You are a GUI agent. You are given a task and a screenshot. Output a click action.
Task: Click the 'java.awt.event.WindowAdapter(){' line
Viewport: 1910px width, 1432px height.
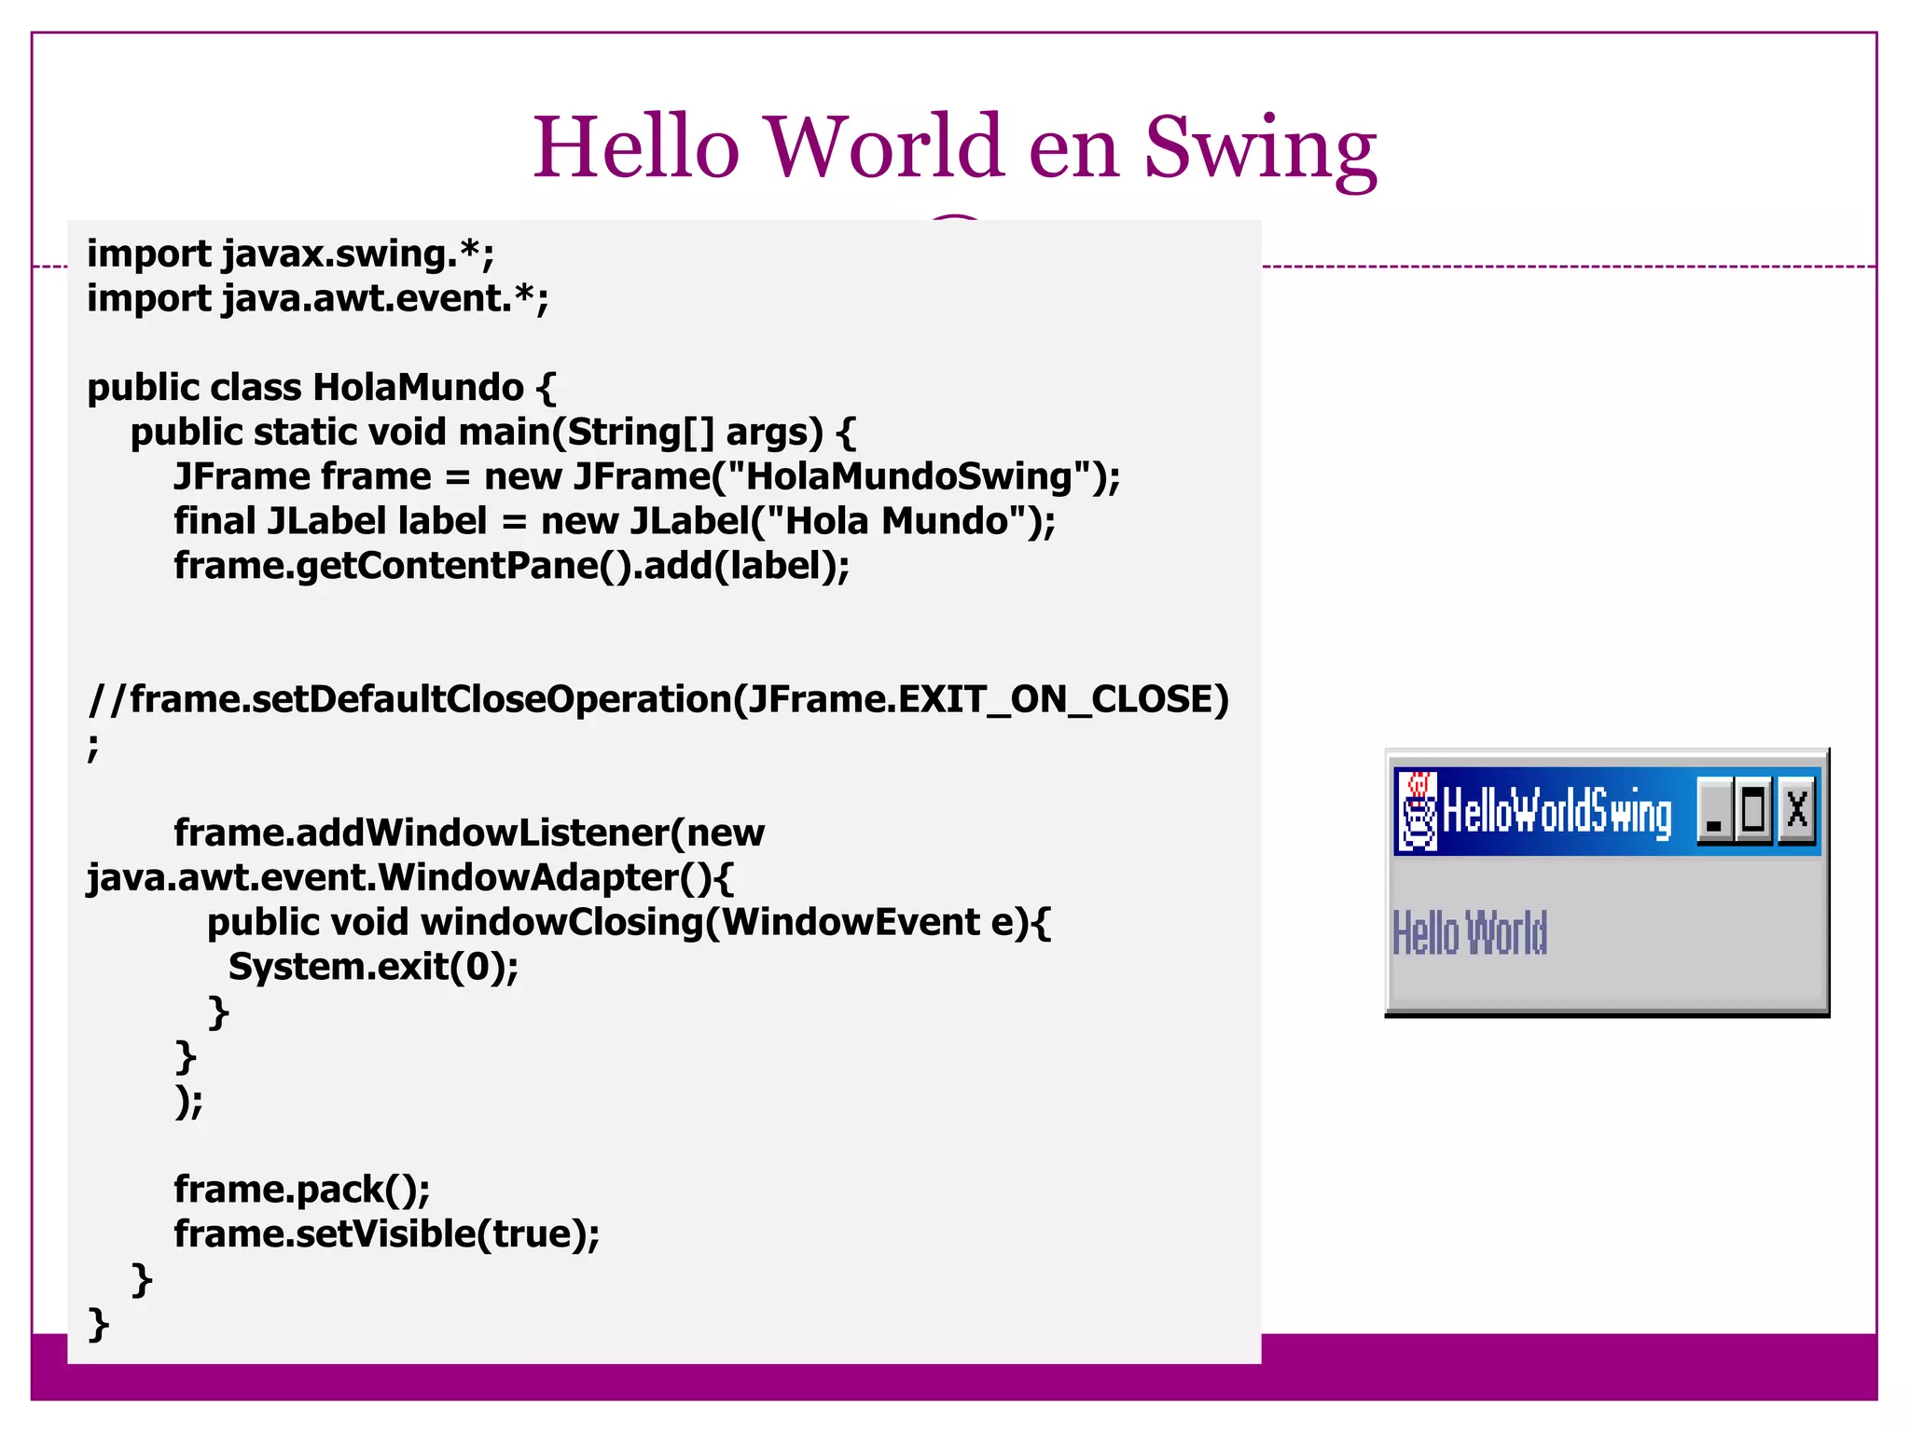click(410, 878)
